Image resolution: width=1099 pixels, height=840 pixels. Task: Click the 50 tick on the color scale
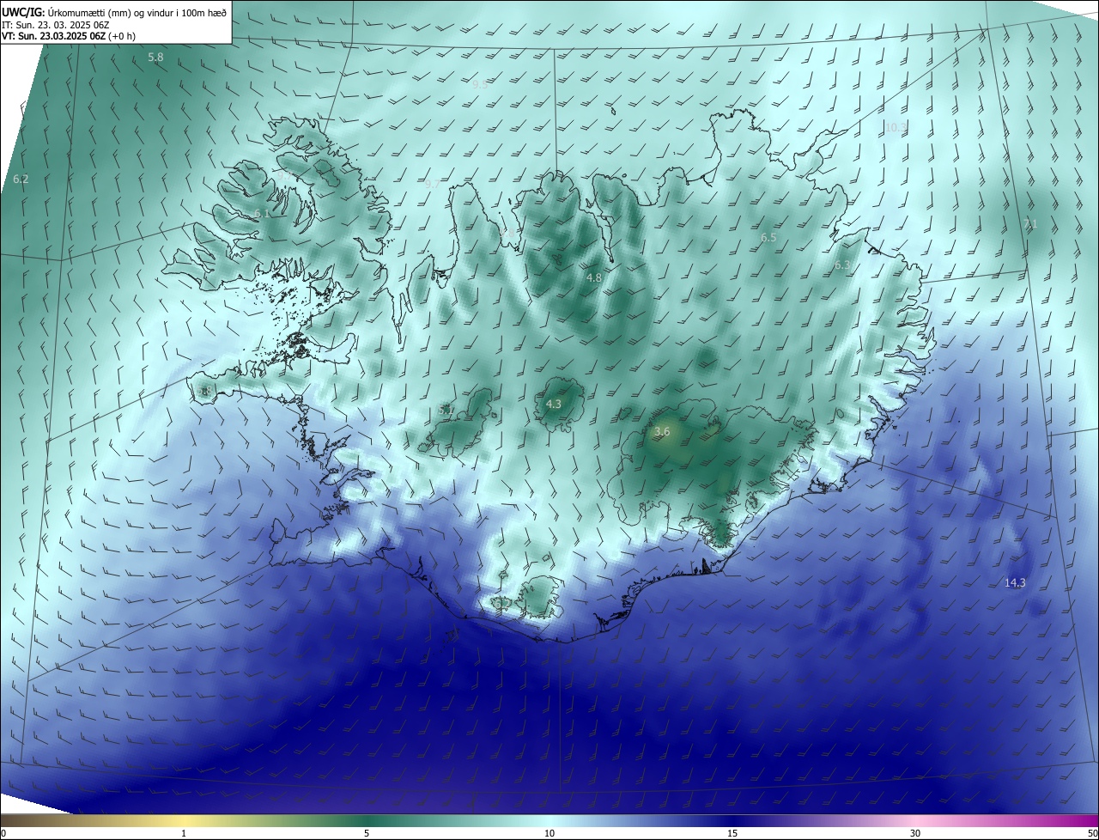pos(1092,833)
